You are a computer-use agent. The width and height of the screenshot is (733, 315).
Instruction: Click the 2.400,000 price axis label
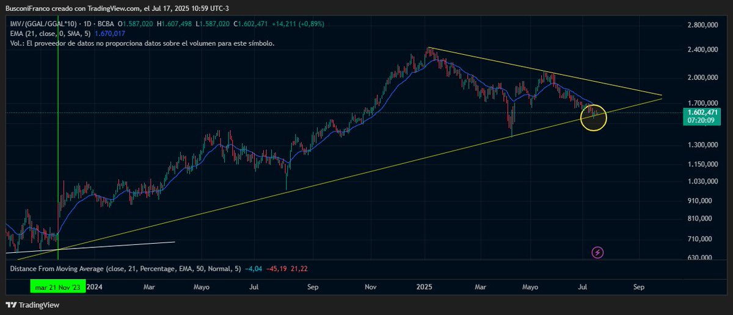pyautogui.click(x=701, y=50)
